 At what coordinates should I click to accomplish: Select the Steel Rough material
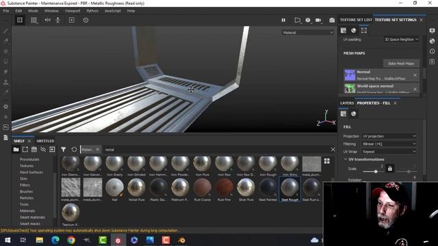(x=289, y=189)
